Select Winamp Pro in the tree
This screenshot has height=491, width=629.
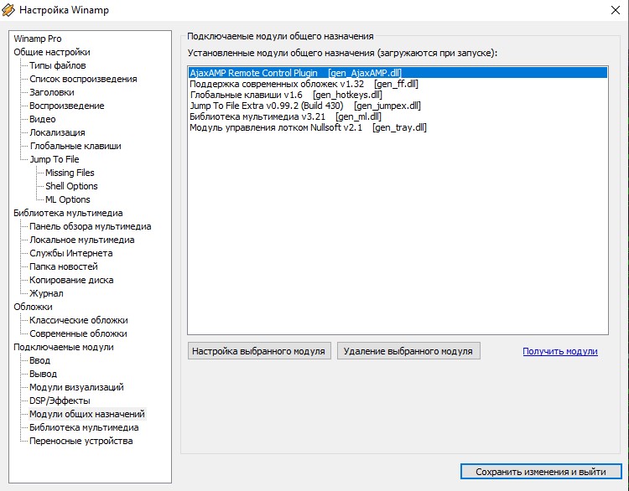37,39
